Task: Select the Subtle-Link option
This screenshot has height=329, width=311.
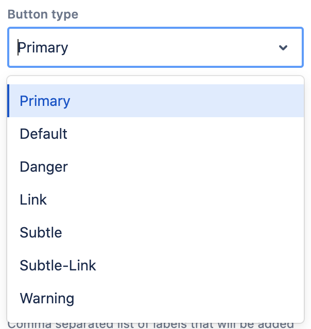Action: coord(58,265)
